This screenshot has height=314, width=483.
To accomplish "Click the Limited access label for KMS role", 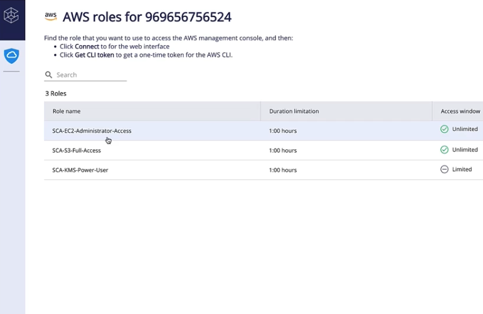I will tap(462, 169).
